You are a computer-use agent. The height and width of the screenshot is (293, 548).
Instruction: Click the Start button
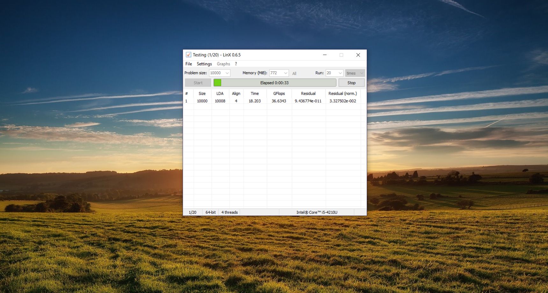(198, 83)
